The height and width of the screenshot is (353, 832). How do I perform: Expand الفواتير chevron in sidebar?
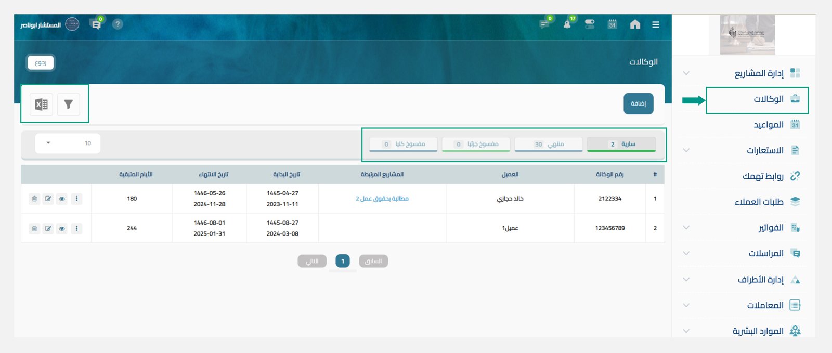pyautogui.click(x=686, y=228)
